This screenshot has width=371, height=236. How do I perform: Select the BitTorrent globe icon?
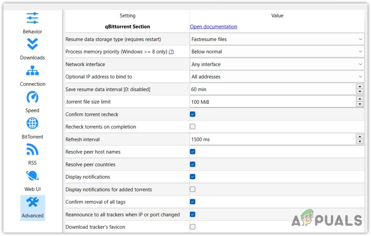[x=32, y=123]
